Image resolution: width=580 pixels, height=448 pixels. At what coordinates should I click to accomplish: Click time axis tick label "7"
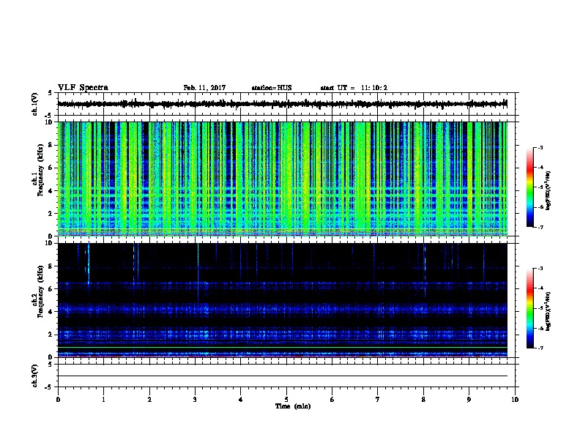pos(377,400)
